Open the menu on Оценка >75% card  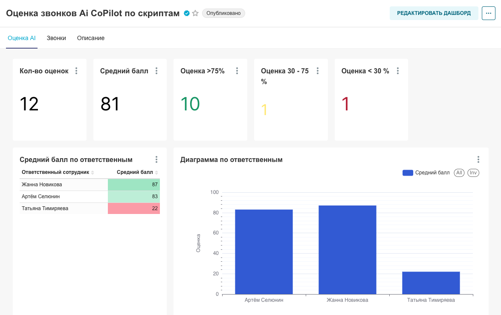tap(237, 71)
